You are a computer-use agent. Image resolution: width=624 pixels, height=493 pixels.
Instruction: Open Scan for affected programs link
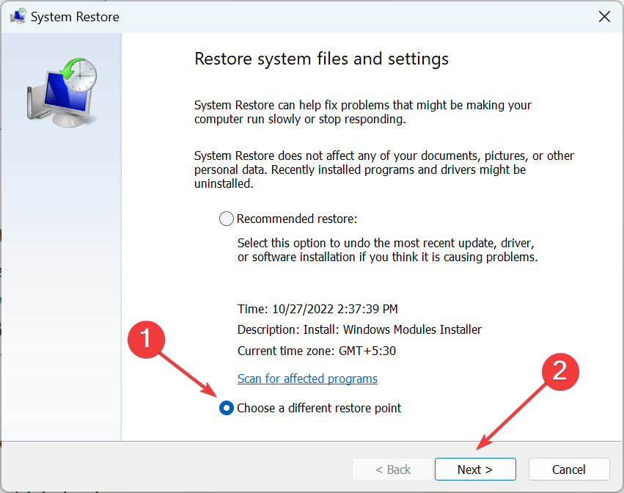[307, 379]
